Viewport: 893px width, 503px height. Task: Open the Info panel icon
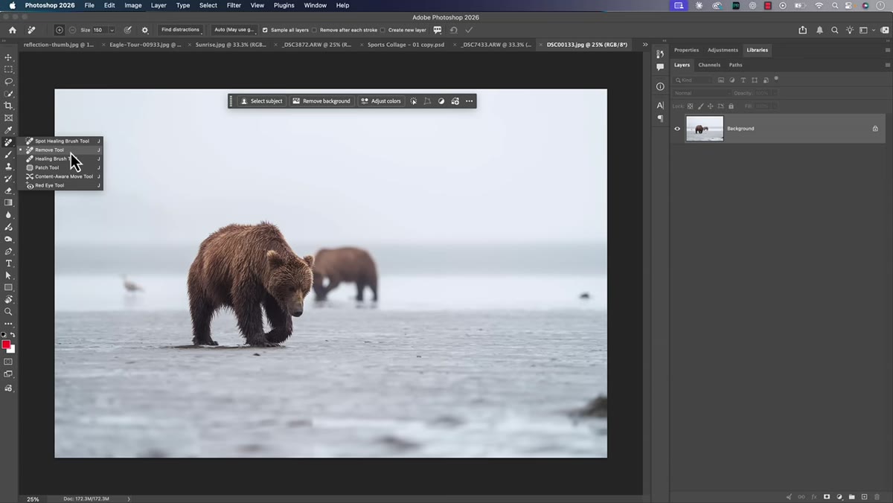point(660,86)
